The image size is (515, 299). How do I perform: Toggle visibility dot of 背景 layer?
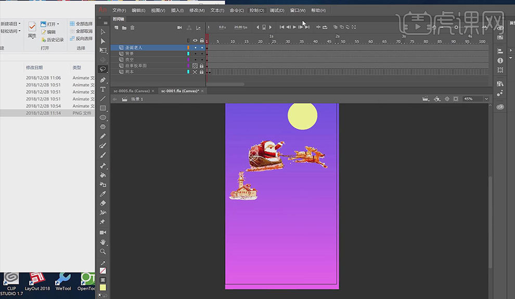195,53
